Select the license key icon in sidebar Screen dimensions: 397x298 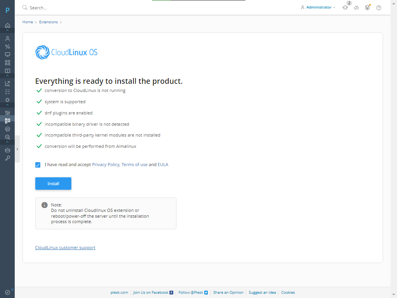[7, 158]
